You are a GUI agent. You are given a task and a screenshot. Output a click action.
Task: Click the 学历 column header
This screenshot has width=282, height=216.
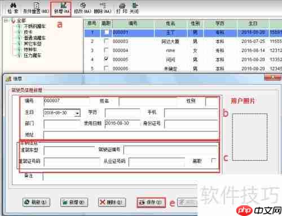tap(220, 24)
